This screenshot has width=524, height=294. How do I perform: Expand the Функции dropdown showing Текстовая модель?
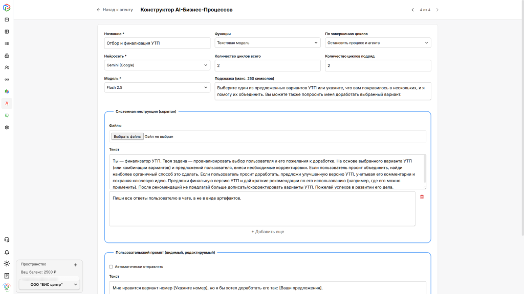click(267, 43)
